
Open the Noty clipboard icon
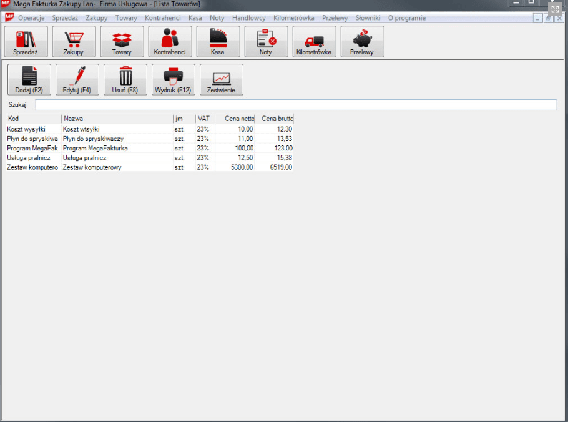coord(266,42)
